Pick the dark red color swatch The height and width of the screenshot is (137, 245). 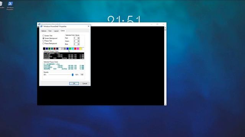pos(54,49)
